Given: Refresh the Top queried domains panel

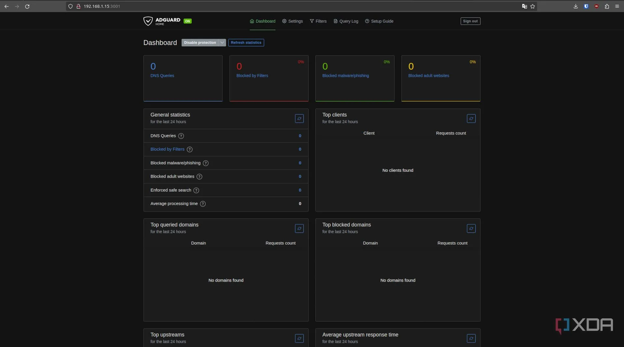Looking at the screenshot, I should tap(299, 228).
